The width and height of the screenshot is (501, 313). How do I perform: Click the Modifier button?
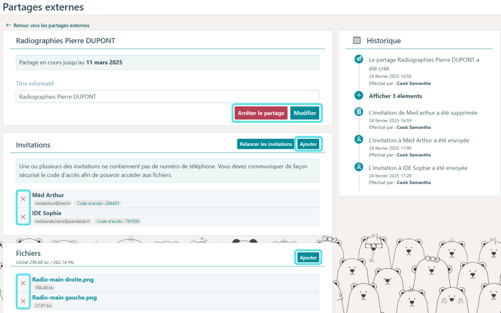pos(305,113)
